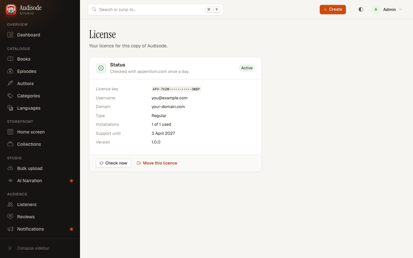Click the refresh icon in Check now

click(x=101, y=163)
